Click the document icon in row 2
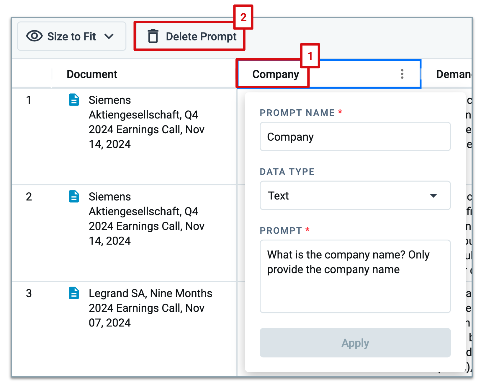The height and width of the screenshot is (387, 481). pyautogui.click(x=74, y=196)
